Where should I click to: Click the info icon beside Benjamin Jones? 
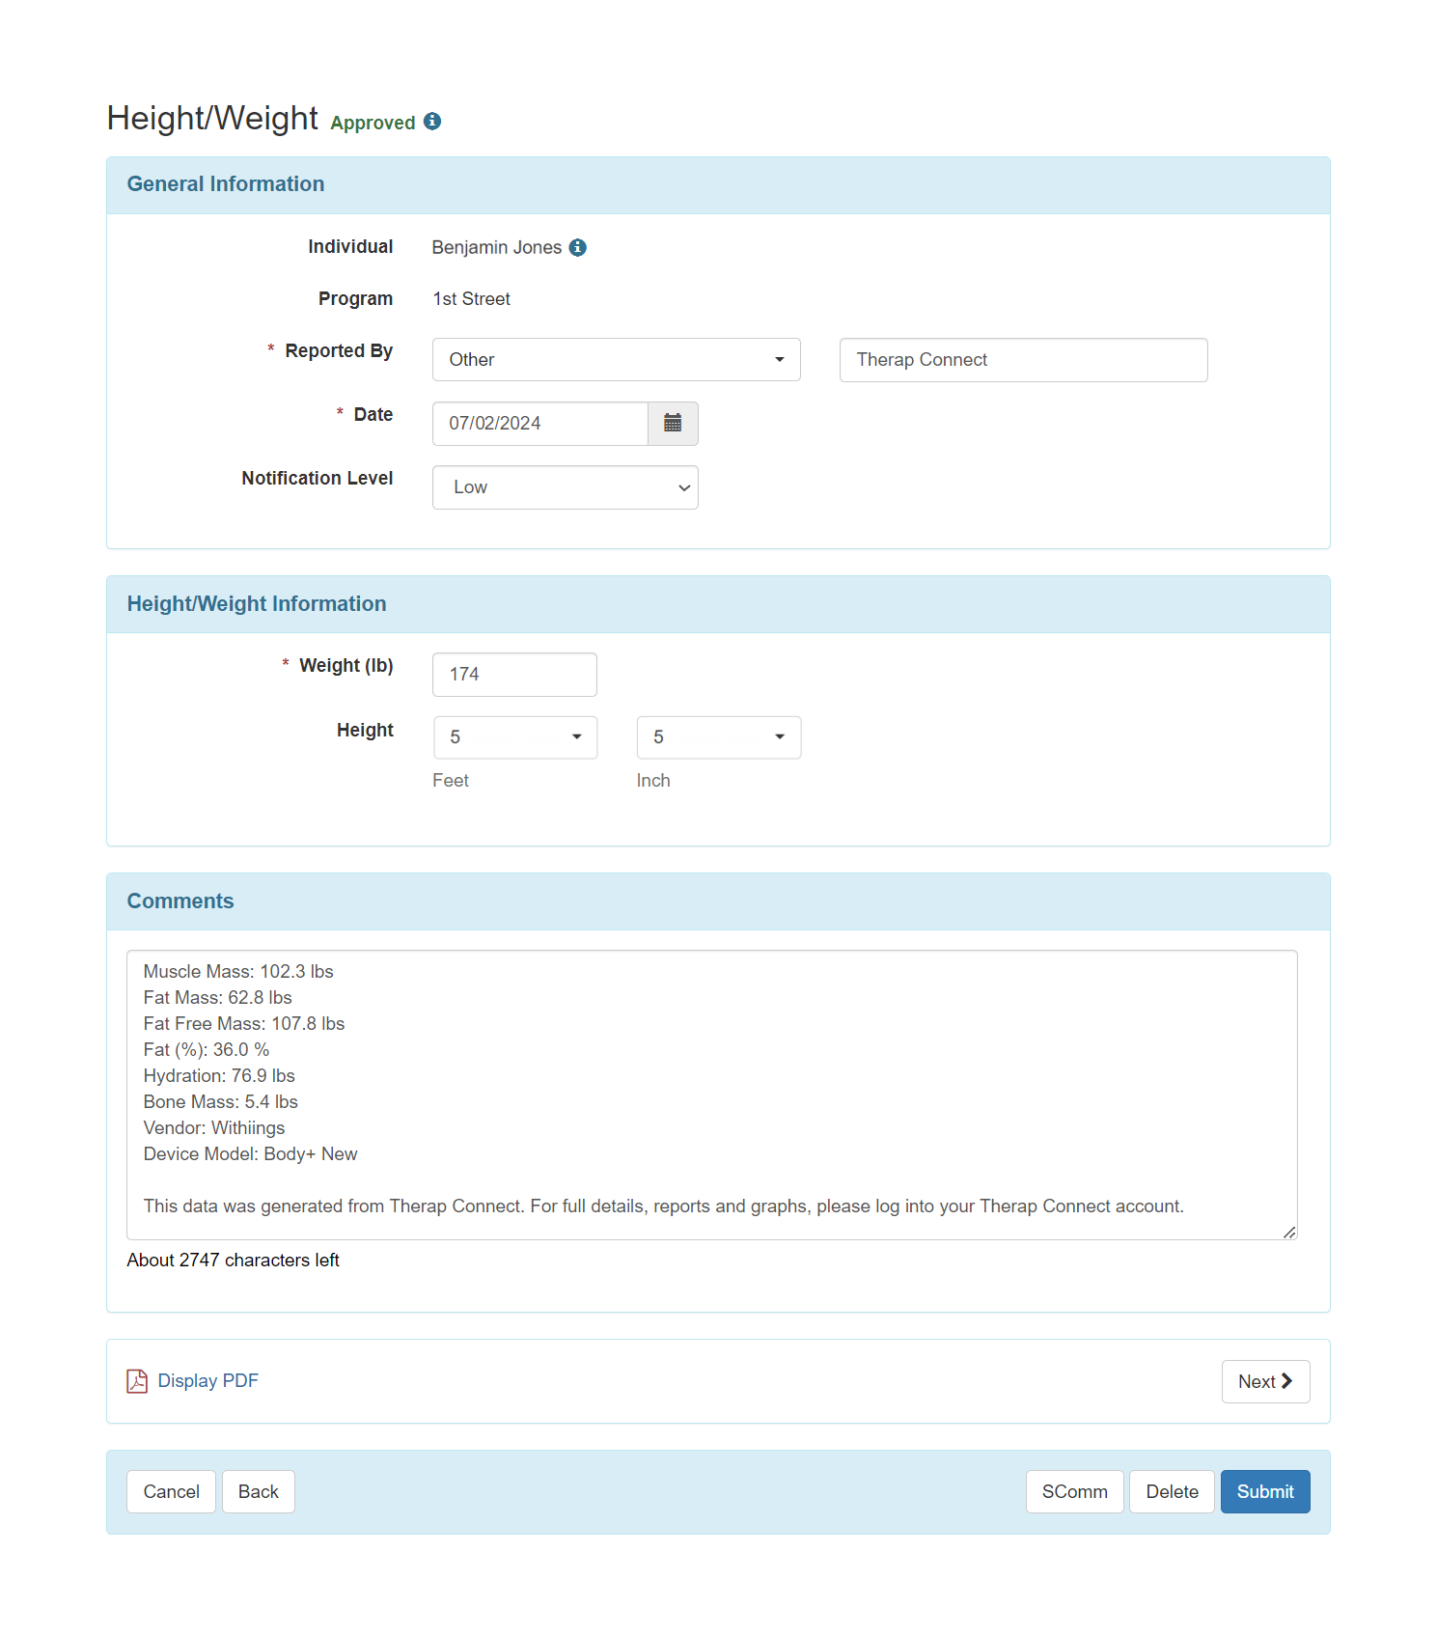(x=577, y=248)
